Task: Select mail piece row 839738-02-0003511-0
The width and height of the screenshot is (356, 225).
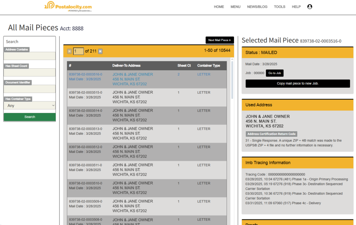Action: coord(147,170)
